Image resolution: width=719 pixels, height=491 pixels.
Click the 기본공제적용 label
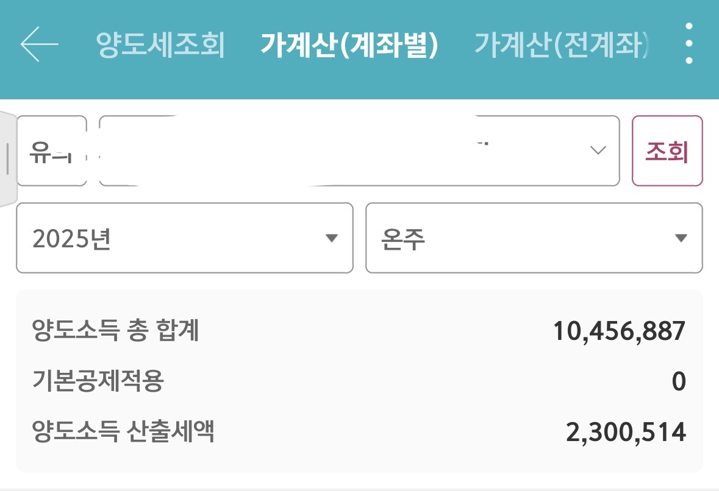coord(98,382)
